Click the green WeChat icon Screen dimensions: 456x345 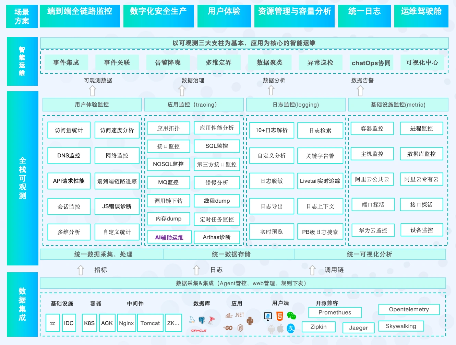(291, 316)
